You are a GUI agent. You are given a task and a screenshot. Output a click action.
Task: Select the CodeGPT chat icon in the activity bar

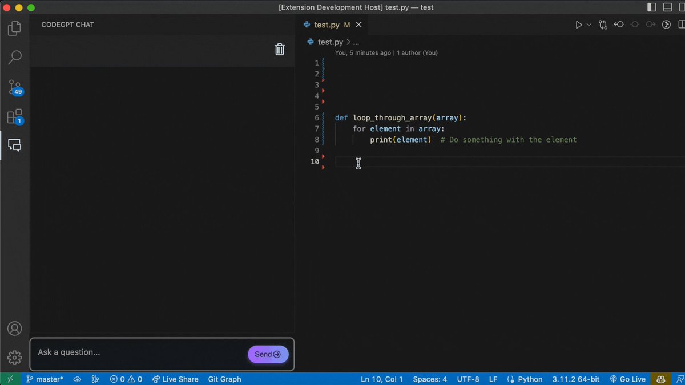[x=15, y=145]
